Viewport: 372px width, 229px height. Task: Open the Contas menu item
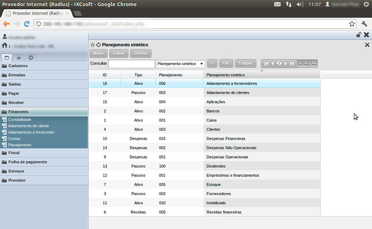tap(14, 139)
